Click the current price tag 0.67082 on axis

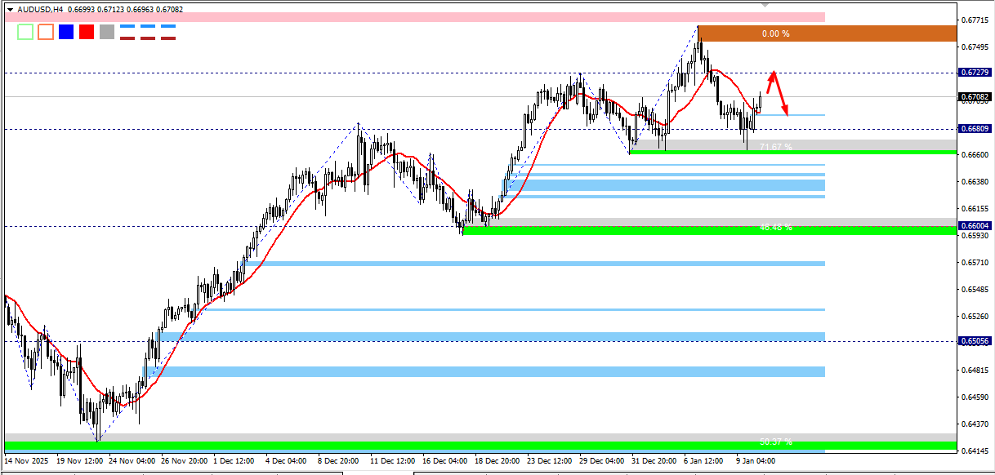click(976, 97)
